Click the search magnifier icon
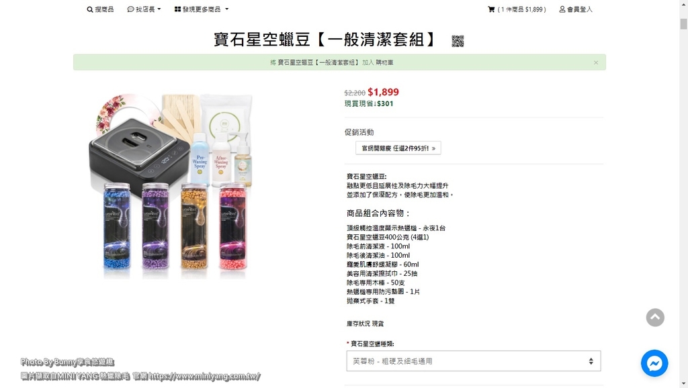 tap(89, 9)
